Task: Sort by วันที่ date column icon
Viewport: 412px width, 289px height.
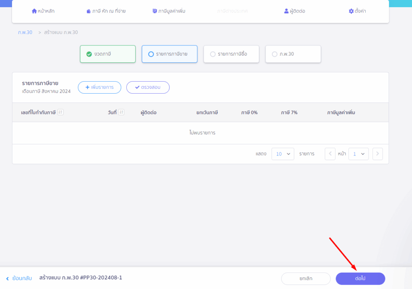Action: (121, 112)
